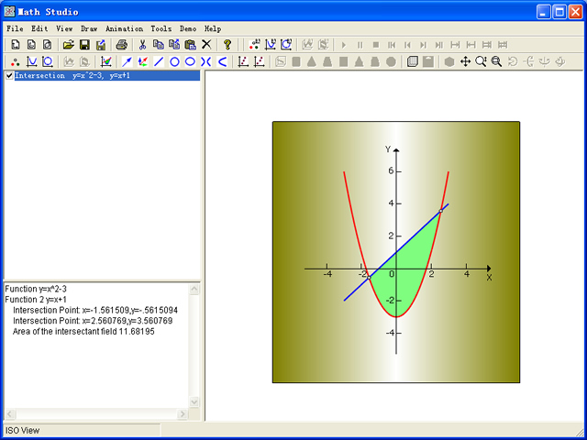
Task: Open the Animation menu
Action: (x=125, y=28)
